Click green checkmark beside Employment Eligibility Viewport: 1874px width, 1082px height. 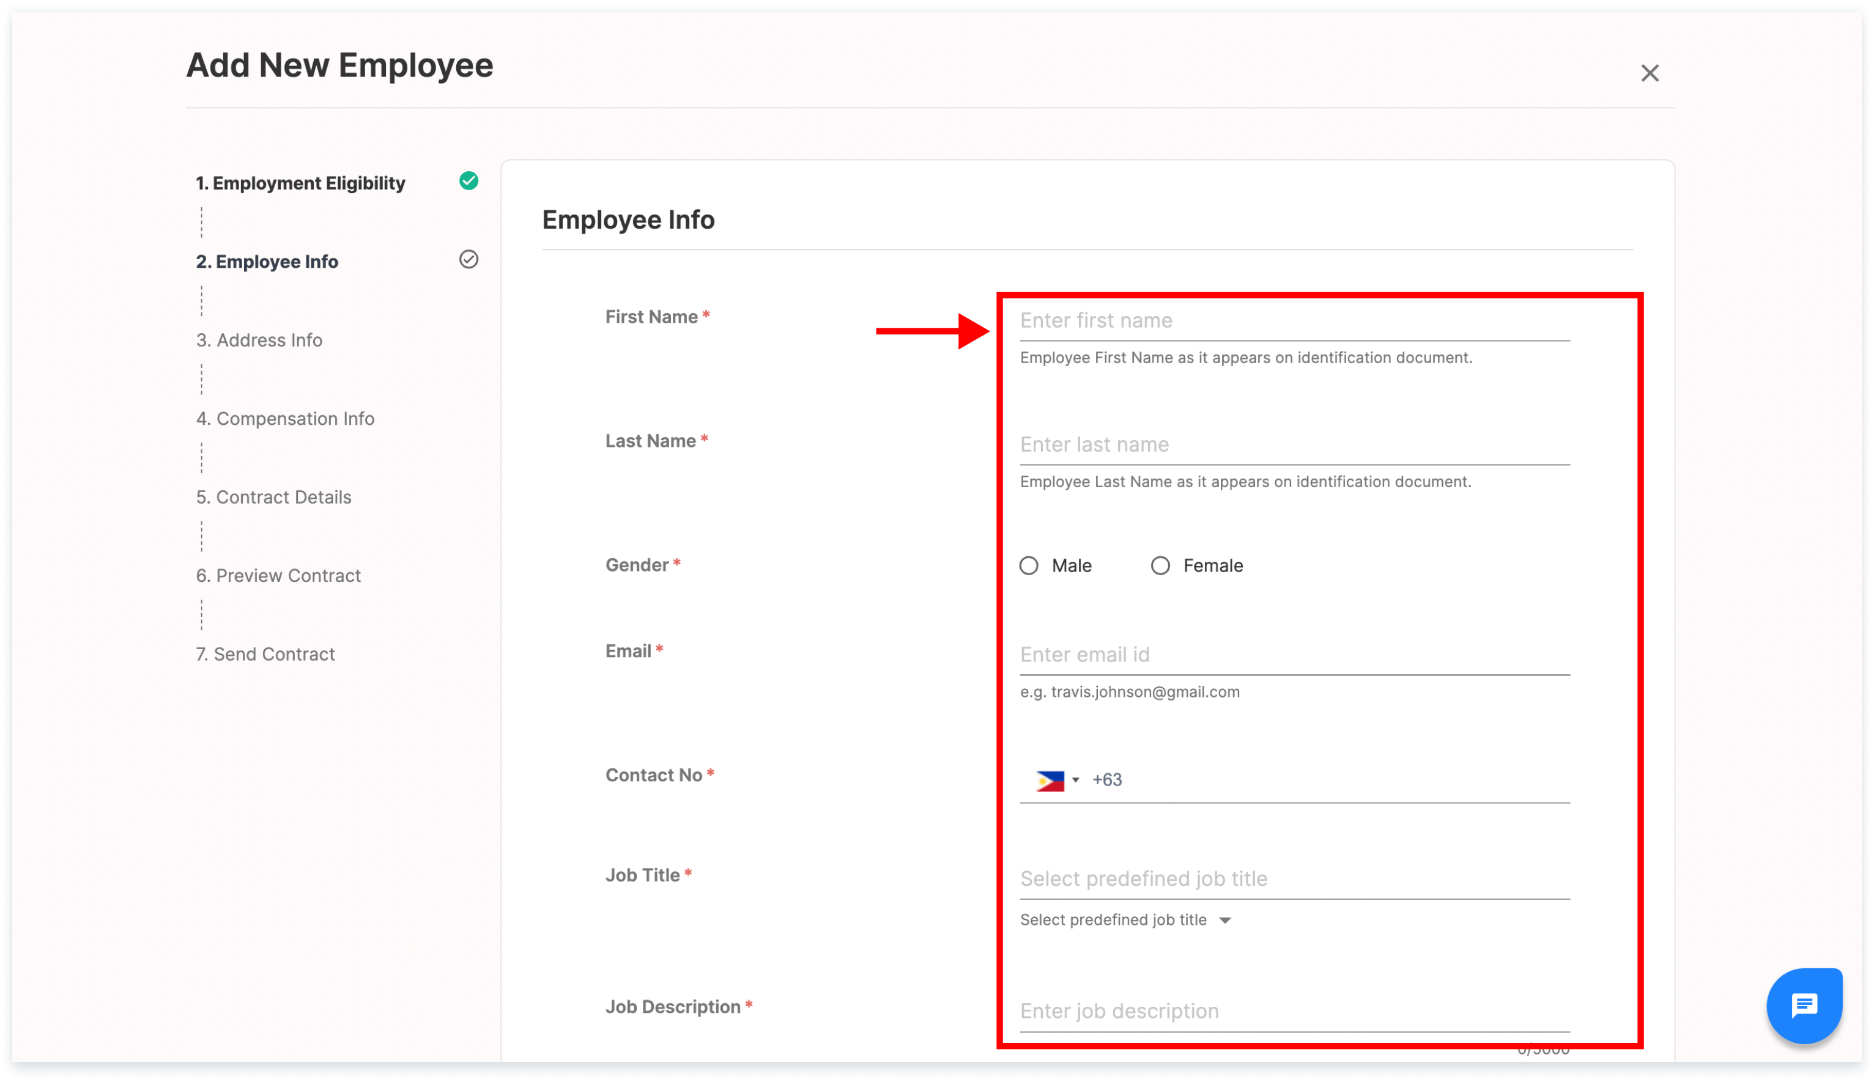coord(468,180)
